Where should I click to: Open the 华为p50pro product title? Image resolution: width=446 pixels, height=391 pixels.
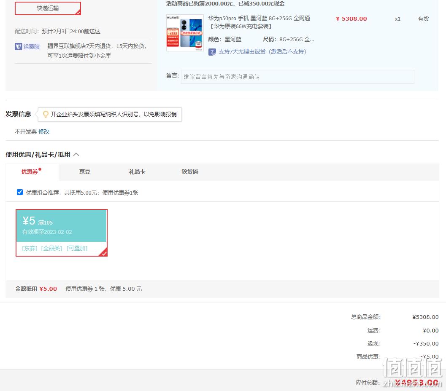coord(259,22)
